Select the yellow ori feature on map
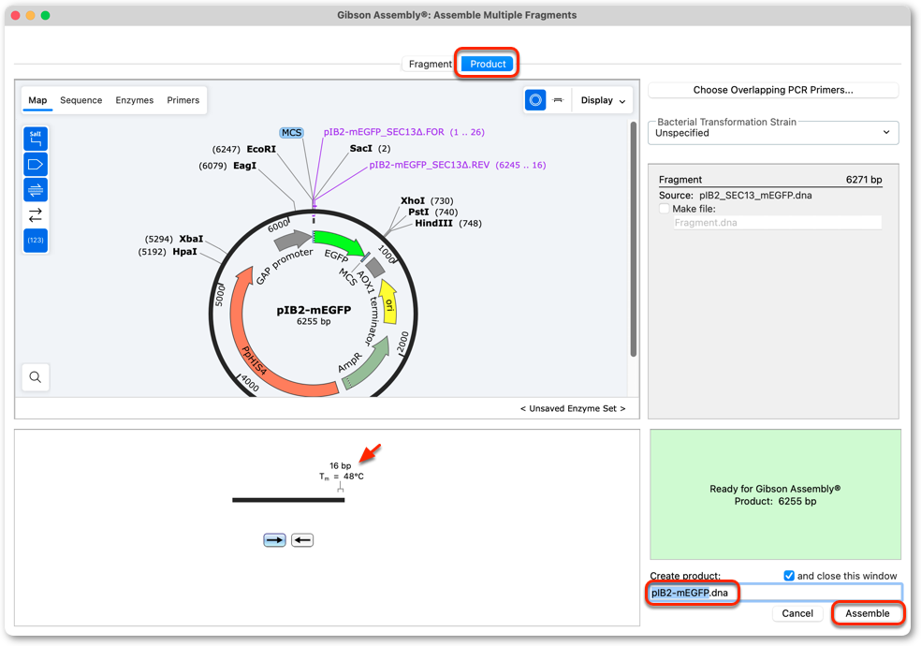 point(387,301)
